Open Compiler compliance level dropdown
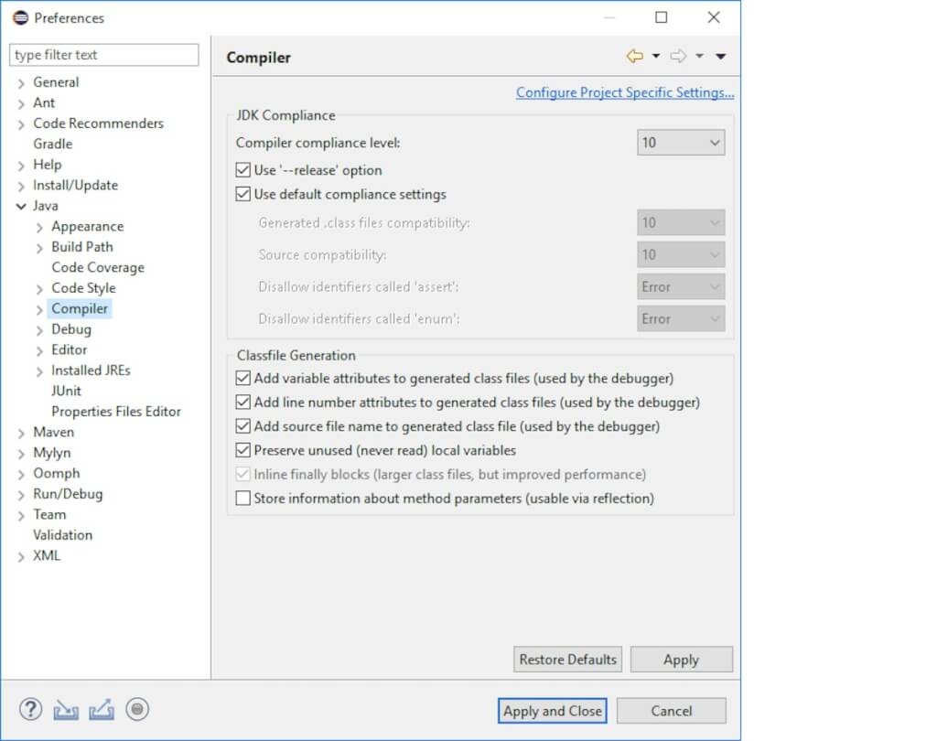Viewport: 937px width, 741px height. (x=680, y=143)
